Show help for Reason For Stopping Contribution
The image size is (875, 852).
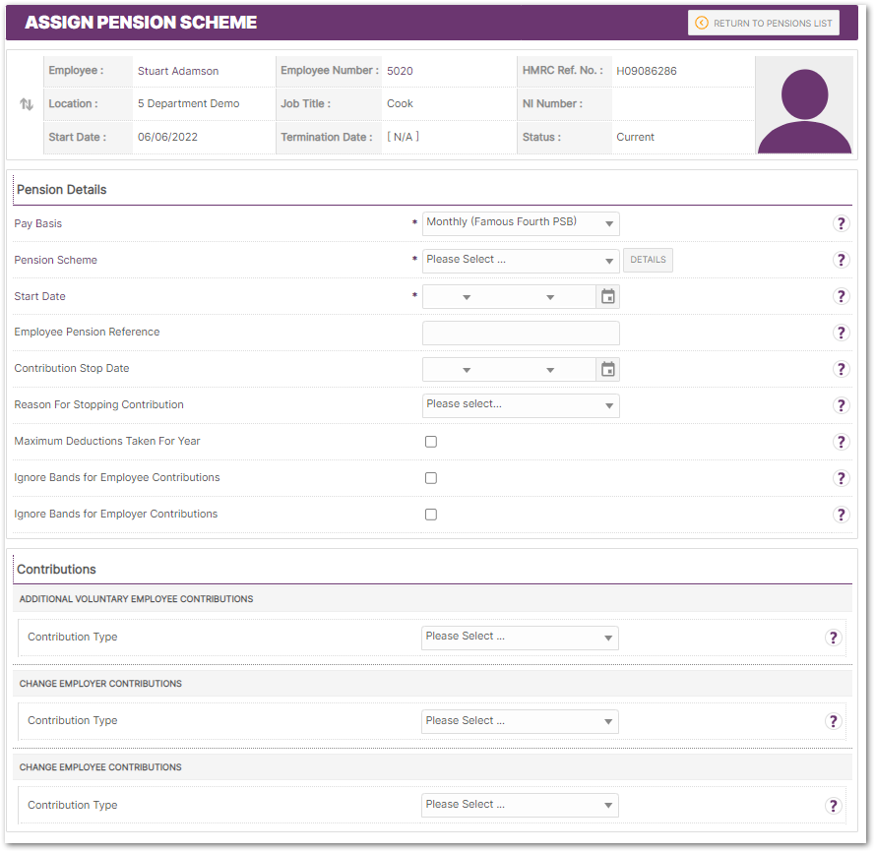click(x=841, y=405)
